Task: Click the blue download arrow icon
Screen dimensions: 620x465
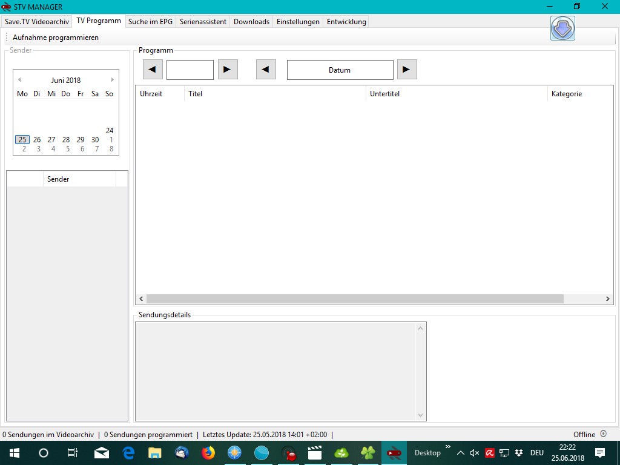Action: coord(562,28)
